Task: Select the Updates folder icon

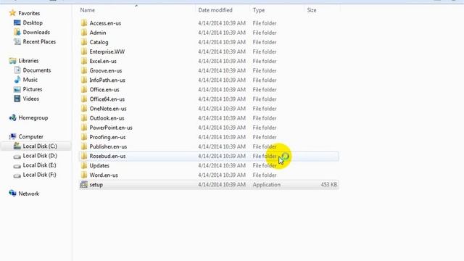Action: [x=84, y=165]
